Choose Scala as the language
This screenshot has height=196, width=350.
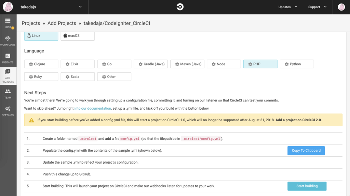78,76
